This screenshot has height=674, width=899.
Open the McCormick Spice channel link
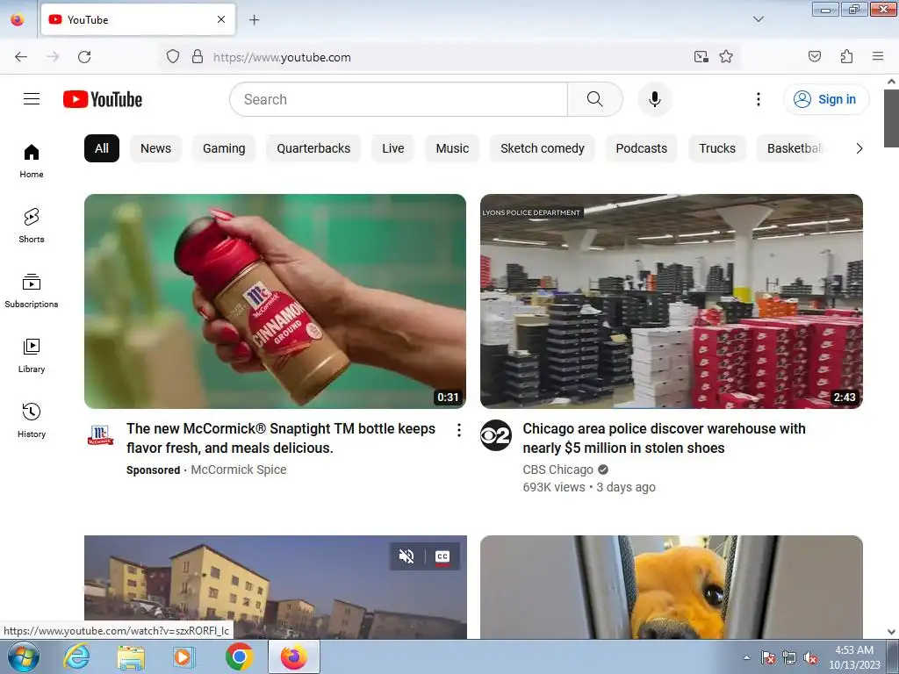tap(239, 470)
